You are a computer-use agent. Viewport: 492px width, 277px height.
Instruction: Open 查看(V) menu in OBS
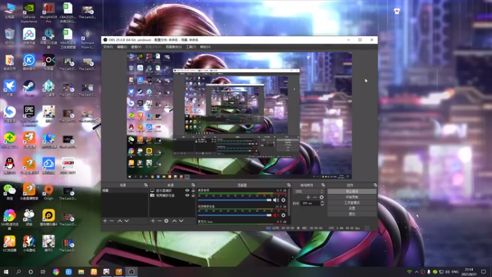(x=136, y=47)
